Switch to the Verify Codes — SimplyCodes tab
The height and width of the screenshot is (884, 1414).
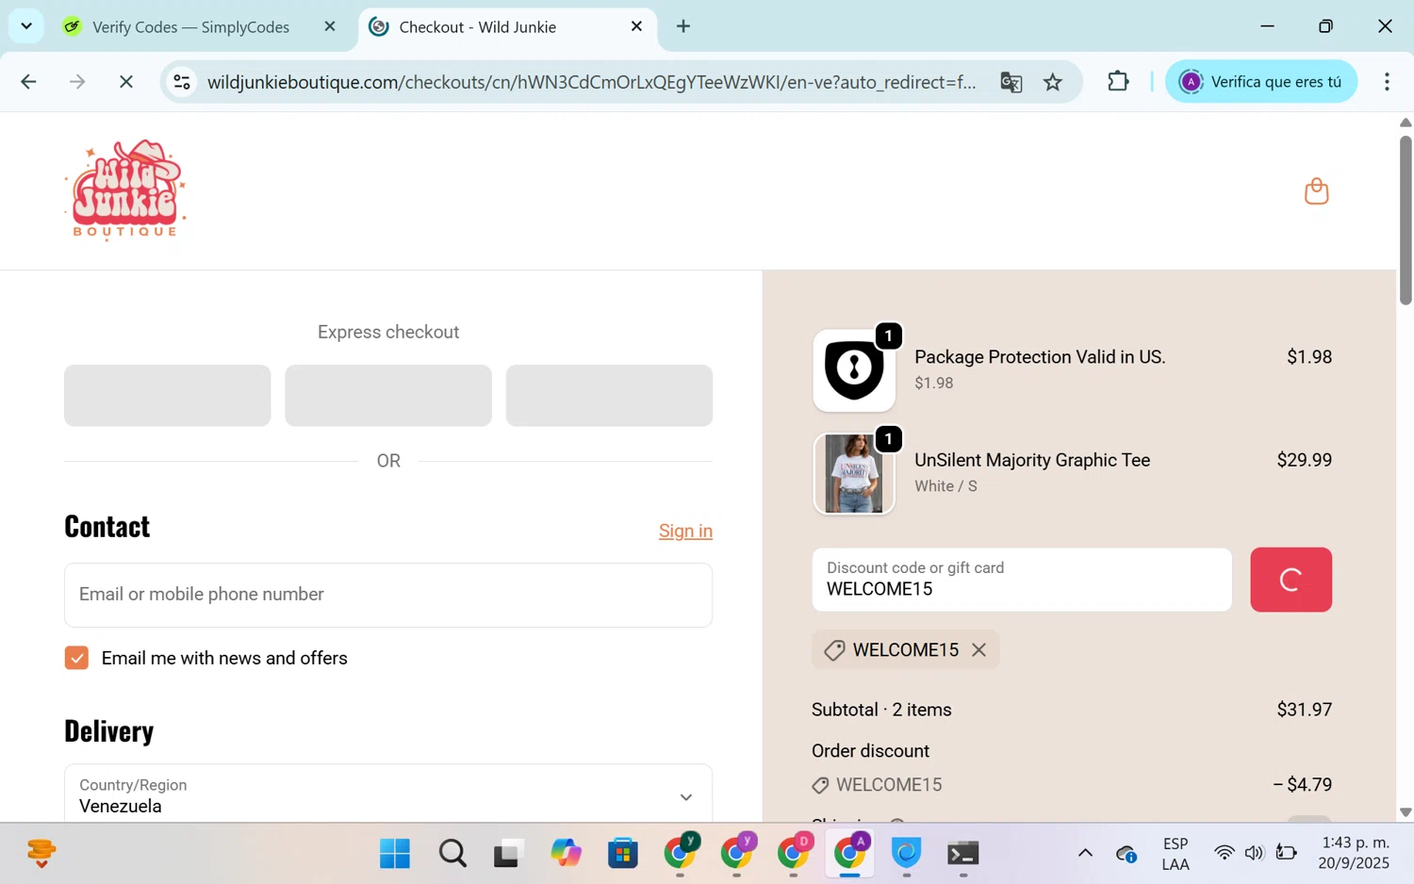[190, 27]
